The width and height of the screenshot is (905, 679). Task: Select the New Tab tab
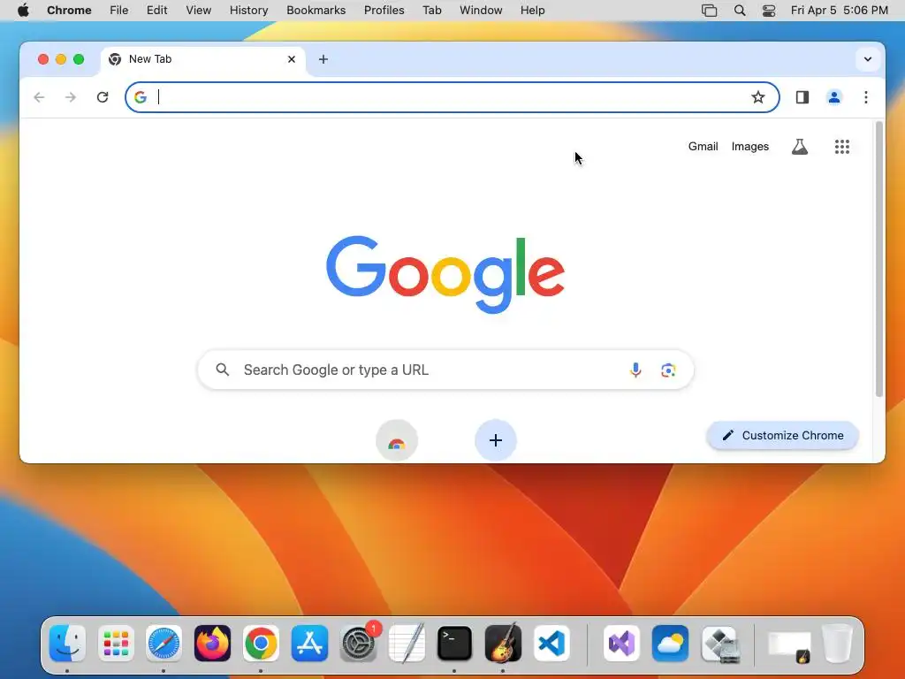pyautogui.click(x=203, y=59)
